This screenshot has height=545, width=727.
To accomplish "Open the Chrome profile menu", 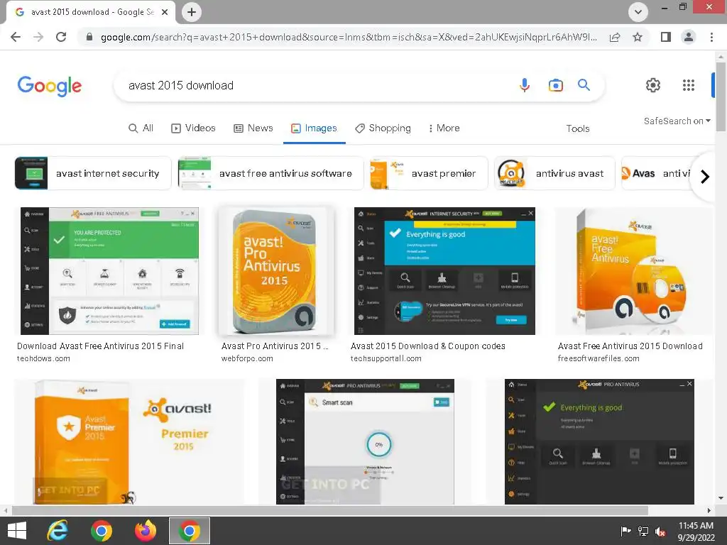I will click(689, 37).
